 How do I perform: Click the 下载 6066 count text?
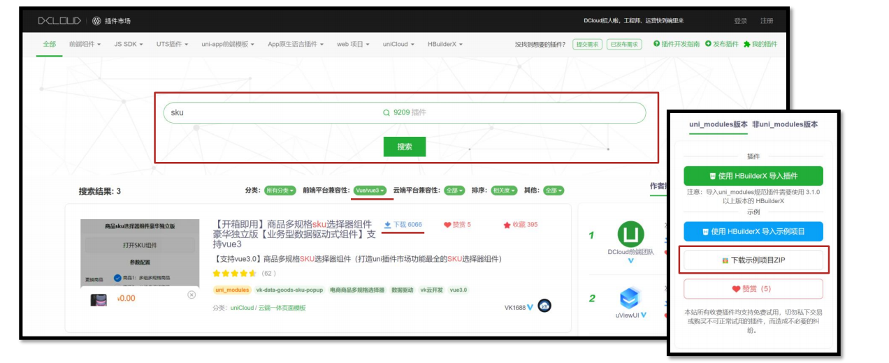(407, 225)
